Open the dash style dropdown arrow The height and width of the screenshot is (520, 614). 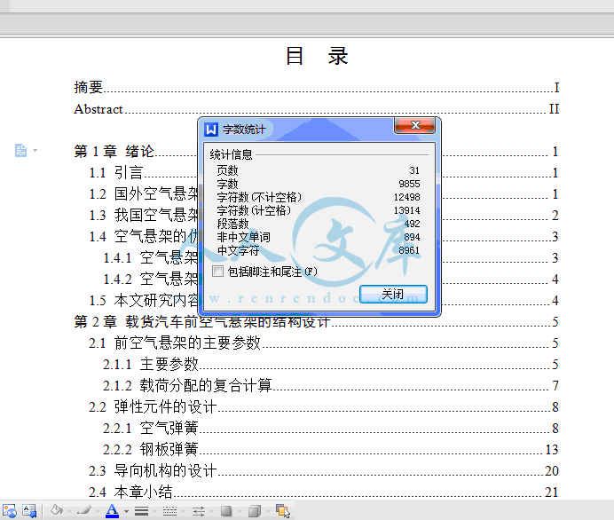183,511
